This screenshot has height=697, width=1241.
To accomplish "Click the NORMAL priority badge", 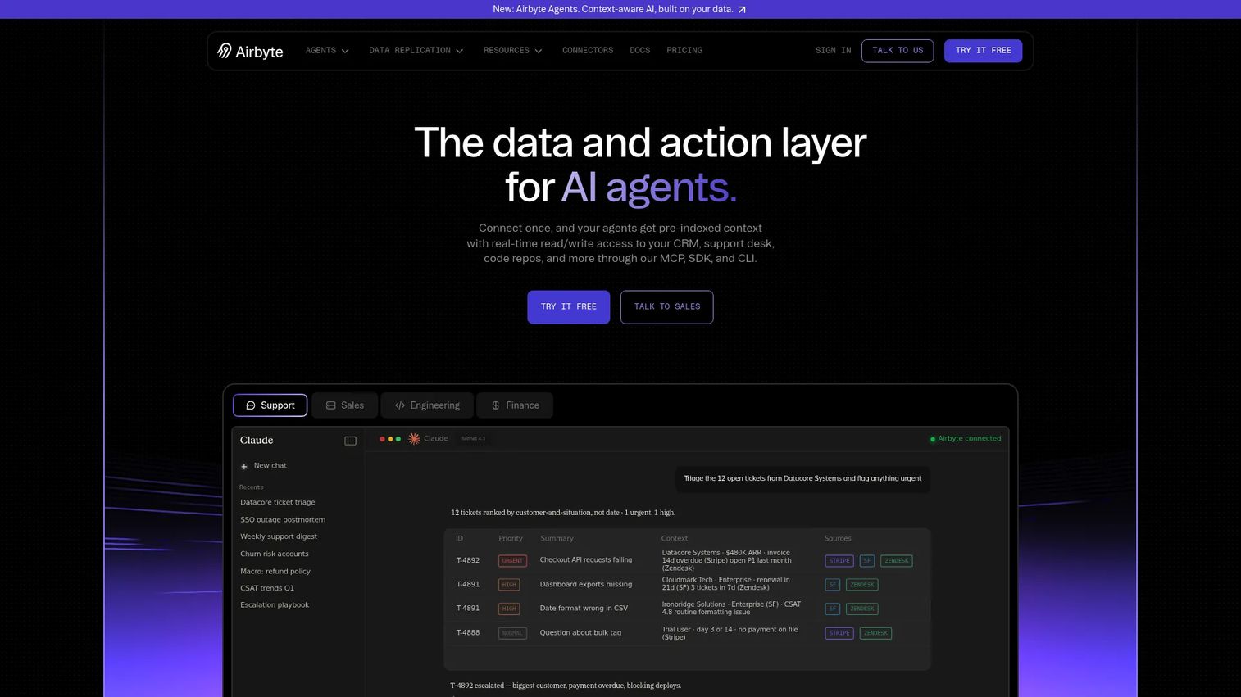I will (512, 633).
